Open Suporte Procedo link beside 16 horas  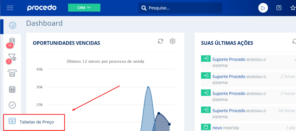click(x=229, y=111)
